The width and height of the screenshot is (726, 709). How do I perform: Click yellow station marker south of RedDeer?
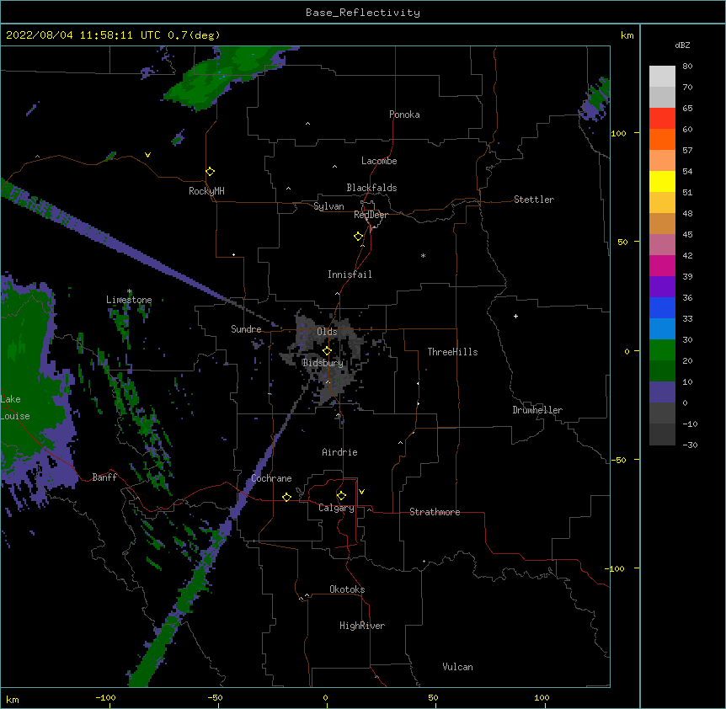(x=358, y=236)
